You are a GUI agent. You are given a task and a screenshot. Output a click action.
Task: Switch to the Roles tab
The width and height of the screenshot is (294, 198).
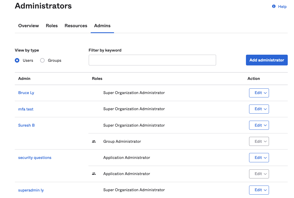click(x=52, y=26)
